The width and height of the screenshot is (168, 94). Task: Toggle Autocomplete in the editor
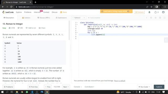[94, 18]
